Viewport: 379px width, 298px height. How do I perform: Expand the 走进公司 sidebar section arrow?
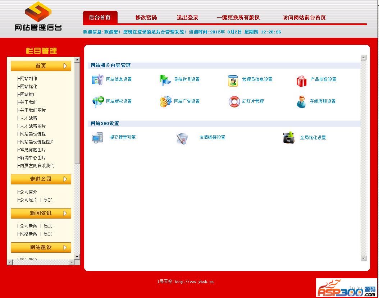click(x=65, y=179)
